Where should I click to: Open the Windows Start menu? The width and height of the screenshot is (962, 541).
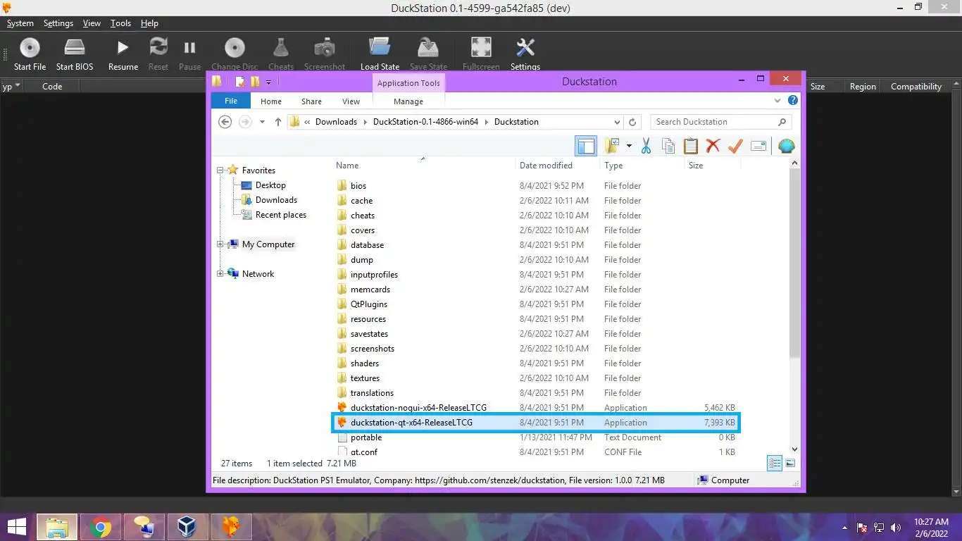17,527
